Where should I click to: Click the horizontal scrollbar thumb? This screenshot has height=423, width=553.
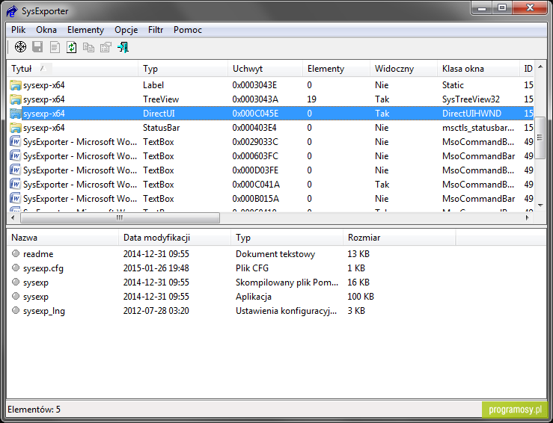point(120,217)
